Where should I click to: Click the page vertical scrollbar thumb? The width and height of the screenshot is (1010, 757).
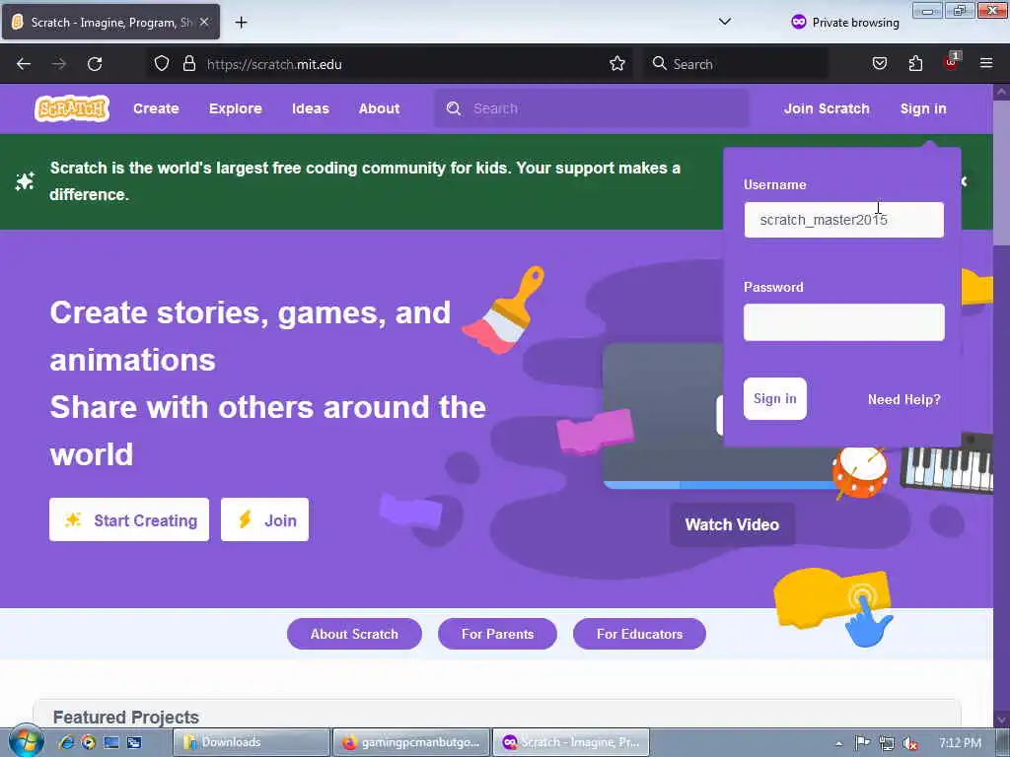pyautogui.click(x=1001, y=172)
